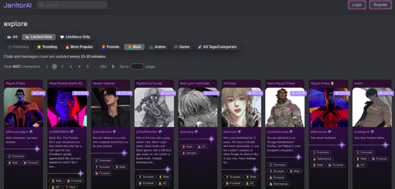395x189 pixels.
Task: Select the Male category tab
Action: [x=134, y=47]
